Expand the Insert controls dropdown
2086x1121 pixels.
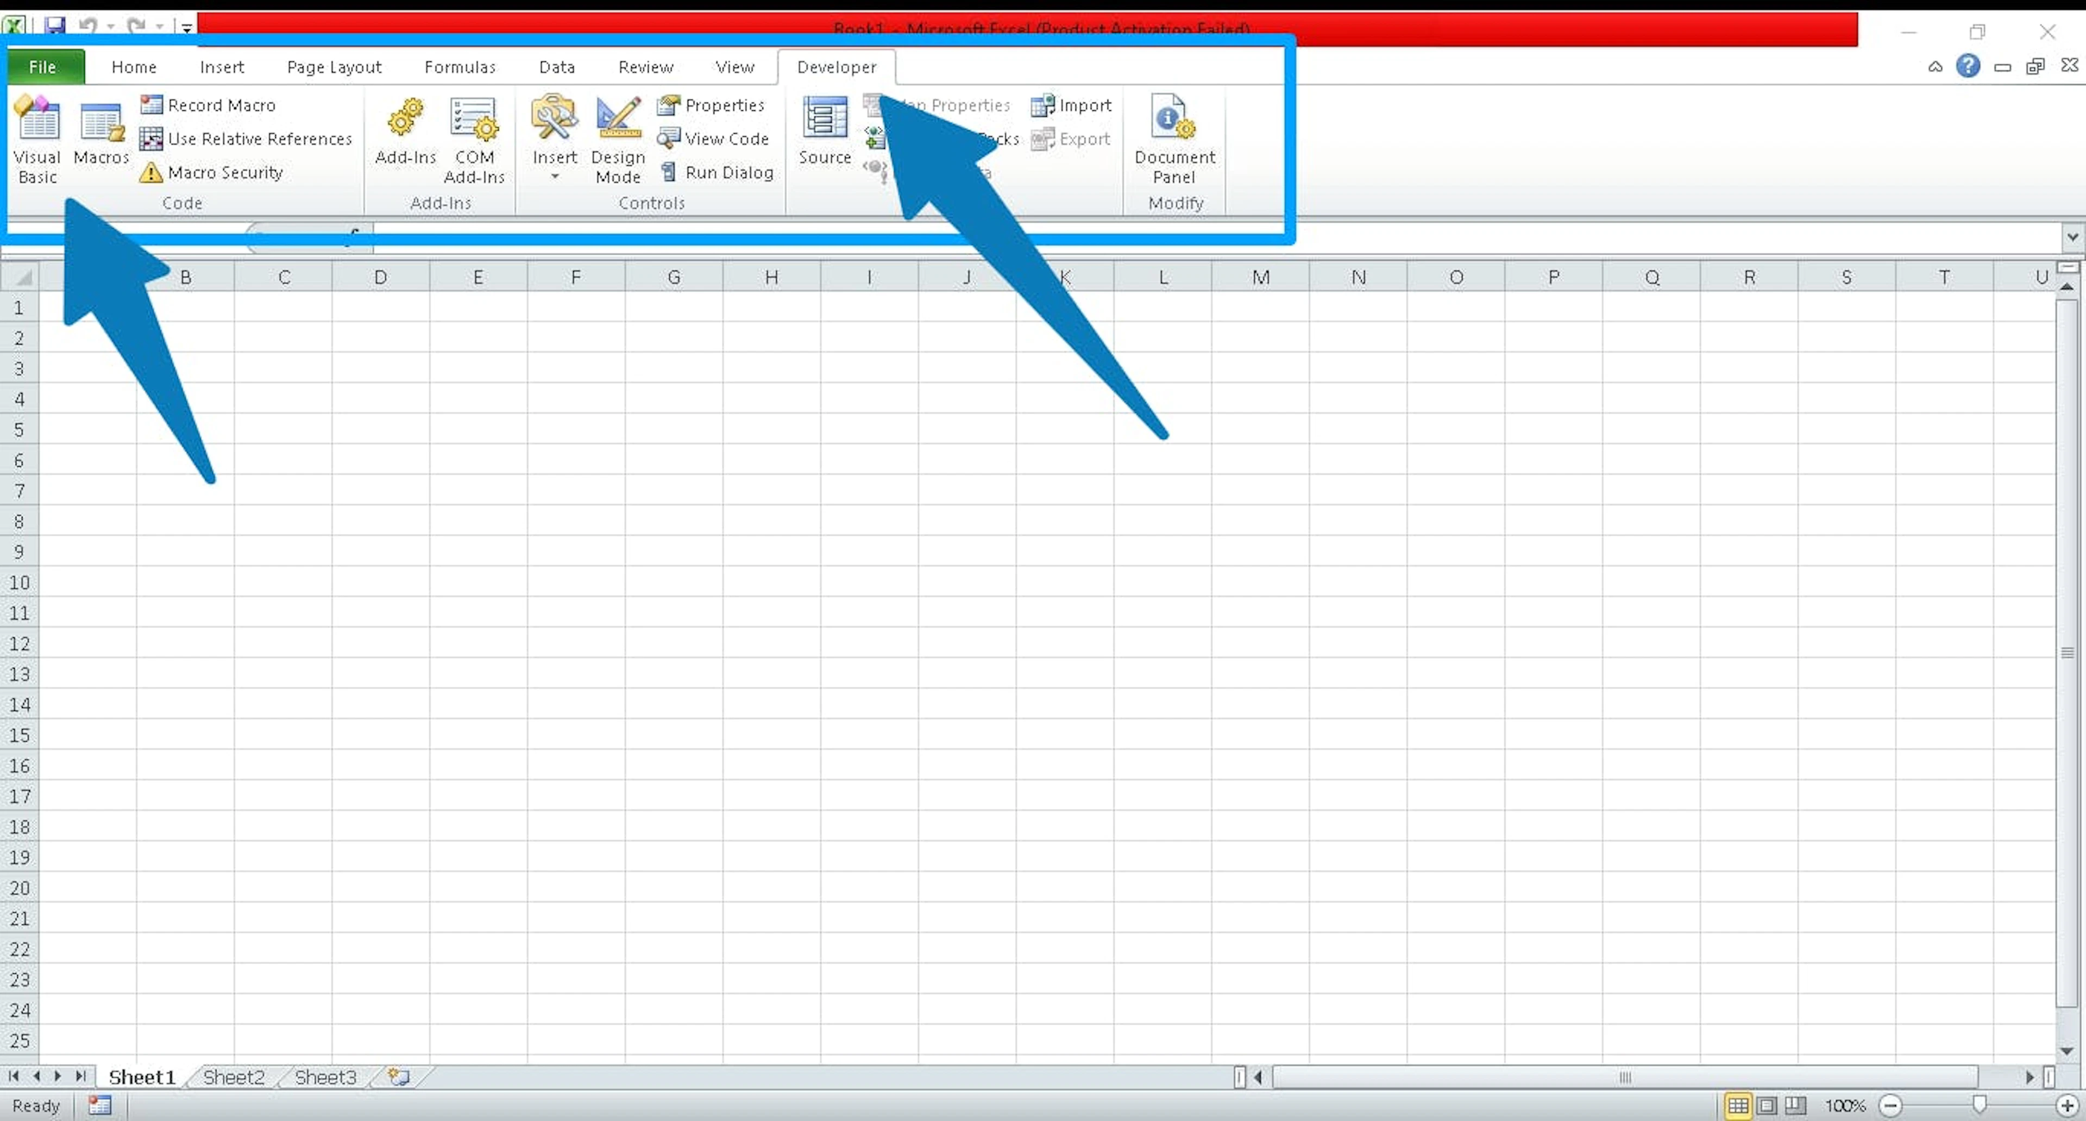(555, 177)
